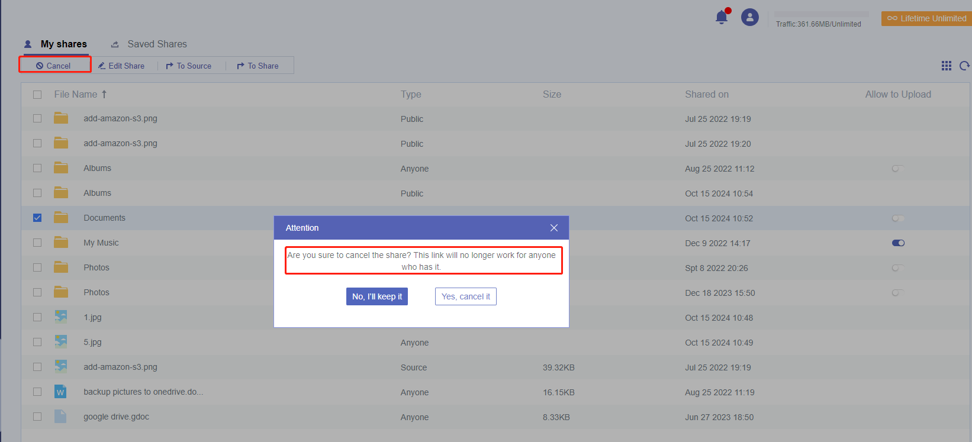Click the Lifetime Unlimited badge
This screenshot has width=972, height=442.
926,18
